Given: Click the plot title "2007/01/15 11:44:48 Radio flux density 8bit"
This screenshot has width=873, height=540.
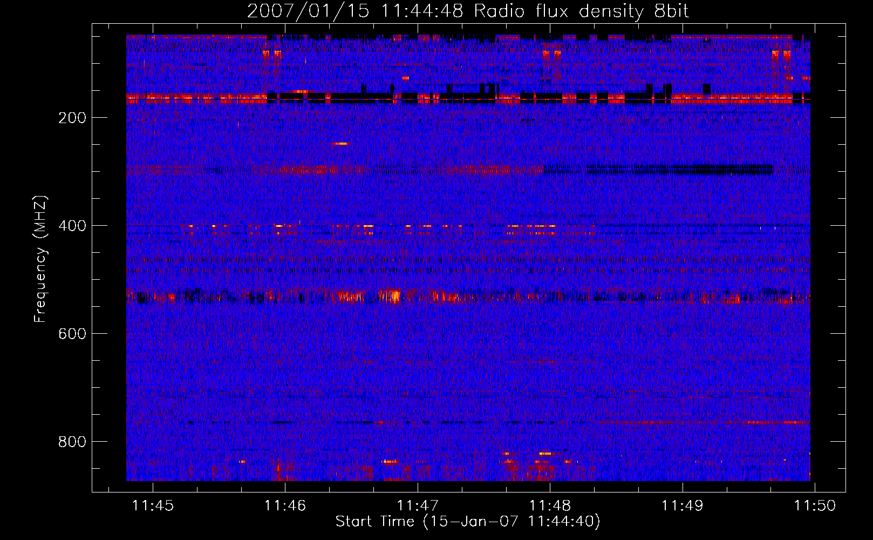Looking at the screenshot, I should point(468,11).
